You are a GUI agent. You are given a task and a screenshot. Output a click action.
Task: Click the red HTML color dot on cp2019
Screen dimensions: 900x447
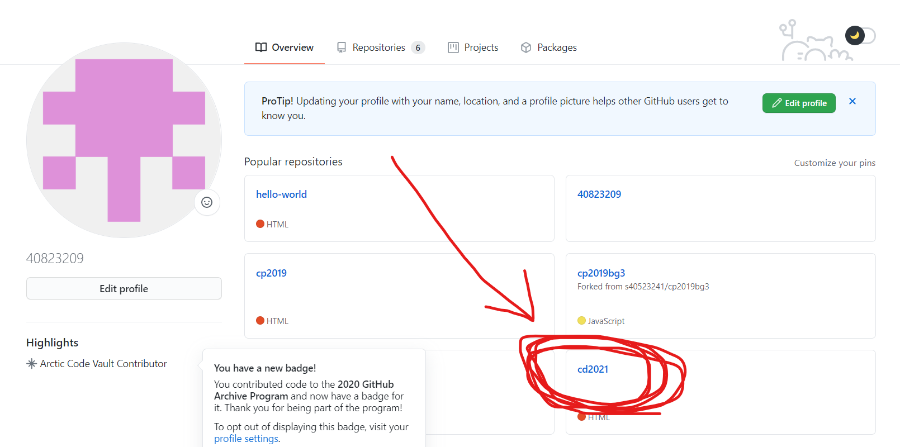(x=260, y=321)
